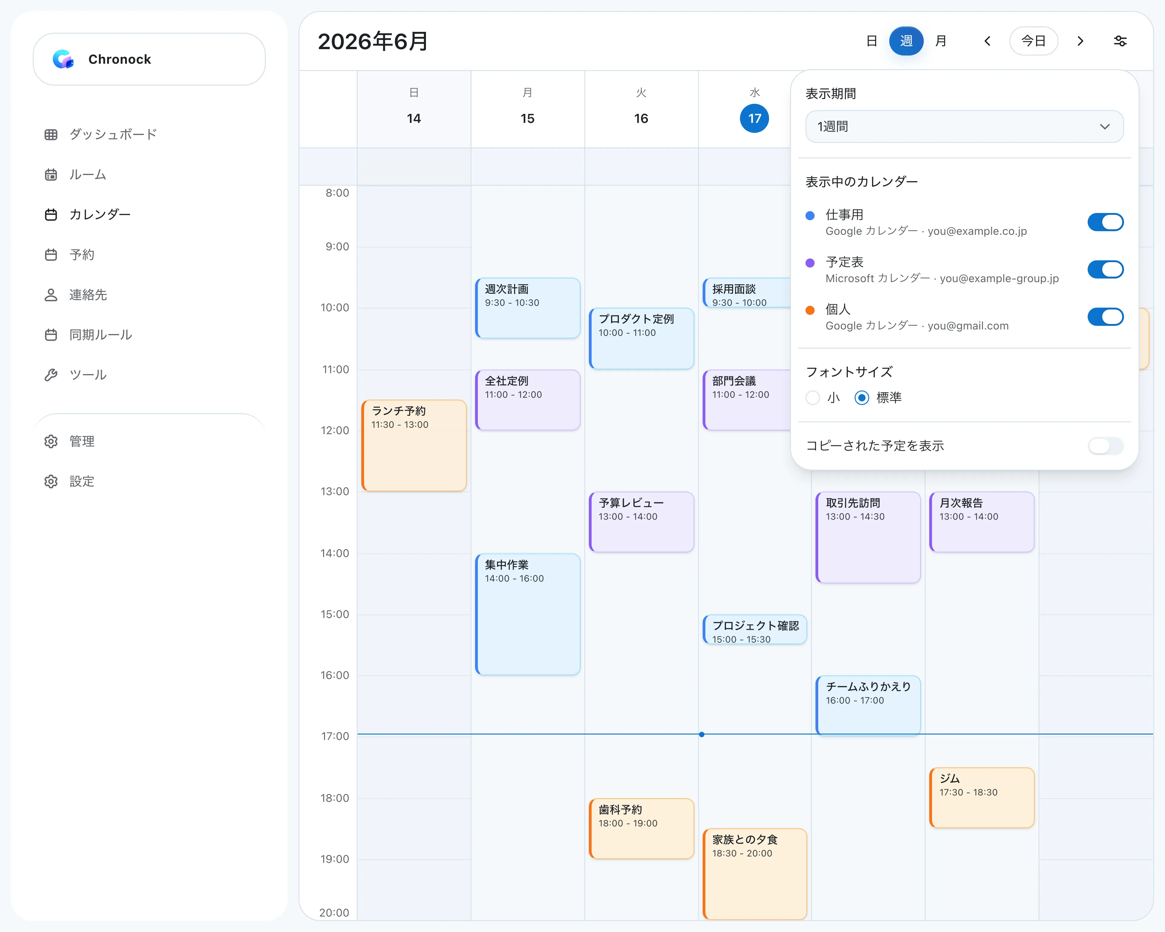Disable the 予定表 calendar toggle
Viewport: 1165px width, 932px height.
coord(1105,269)
